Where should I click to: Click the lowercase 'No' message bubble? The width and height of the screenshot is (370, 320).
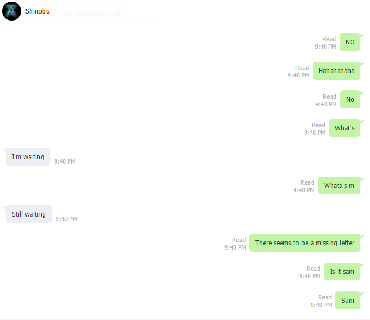(350, 100)
